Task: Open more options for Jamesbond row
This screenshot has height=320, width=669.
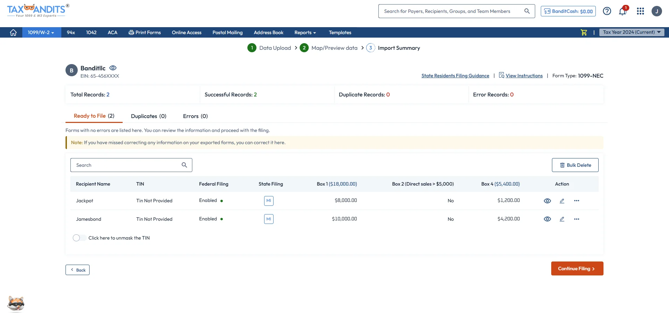Action: (x=577, y=219)
